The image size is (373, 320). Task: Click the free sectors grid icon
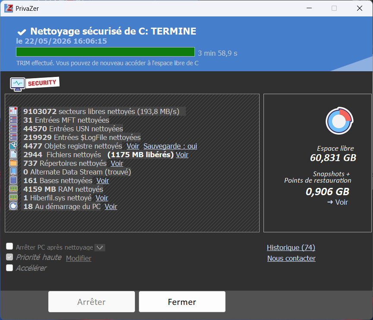(13, 111)
